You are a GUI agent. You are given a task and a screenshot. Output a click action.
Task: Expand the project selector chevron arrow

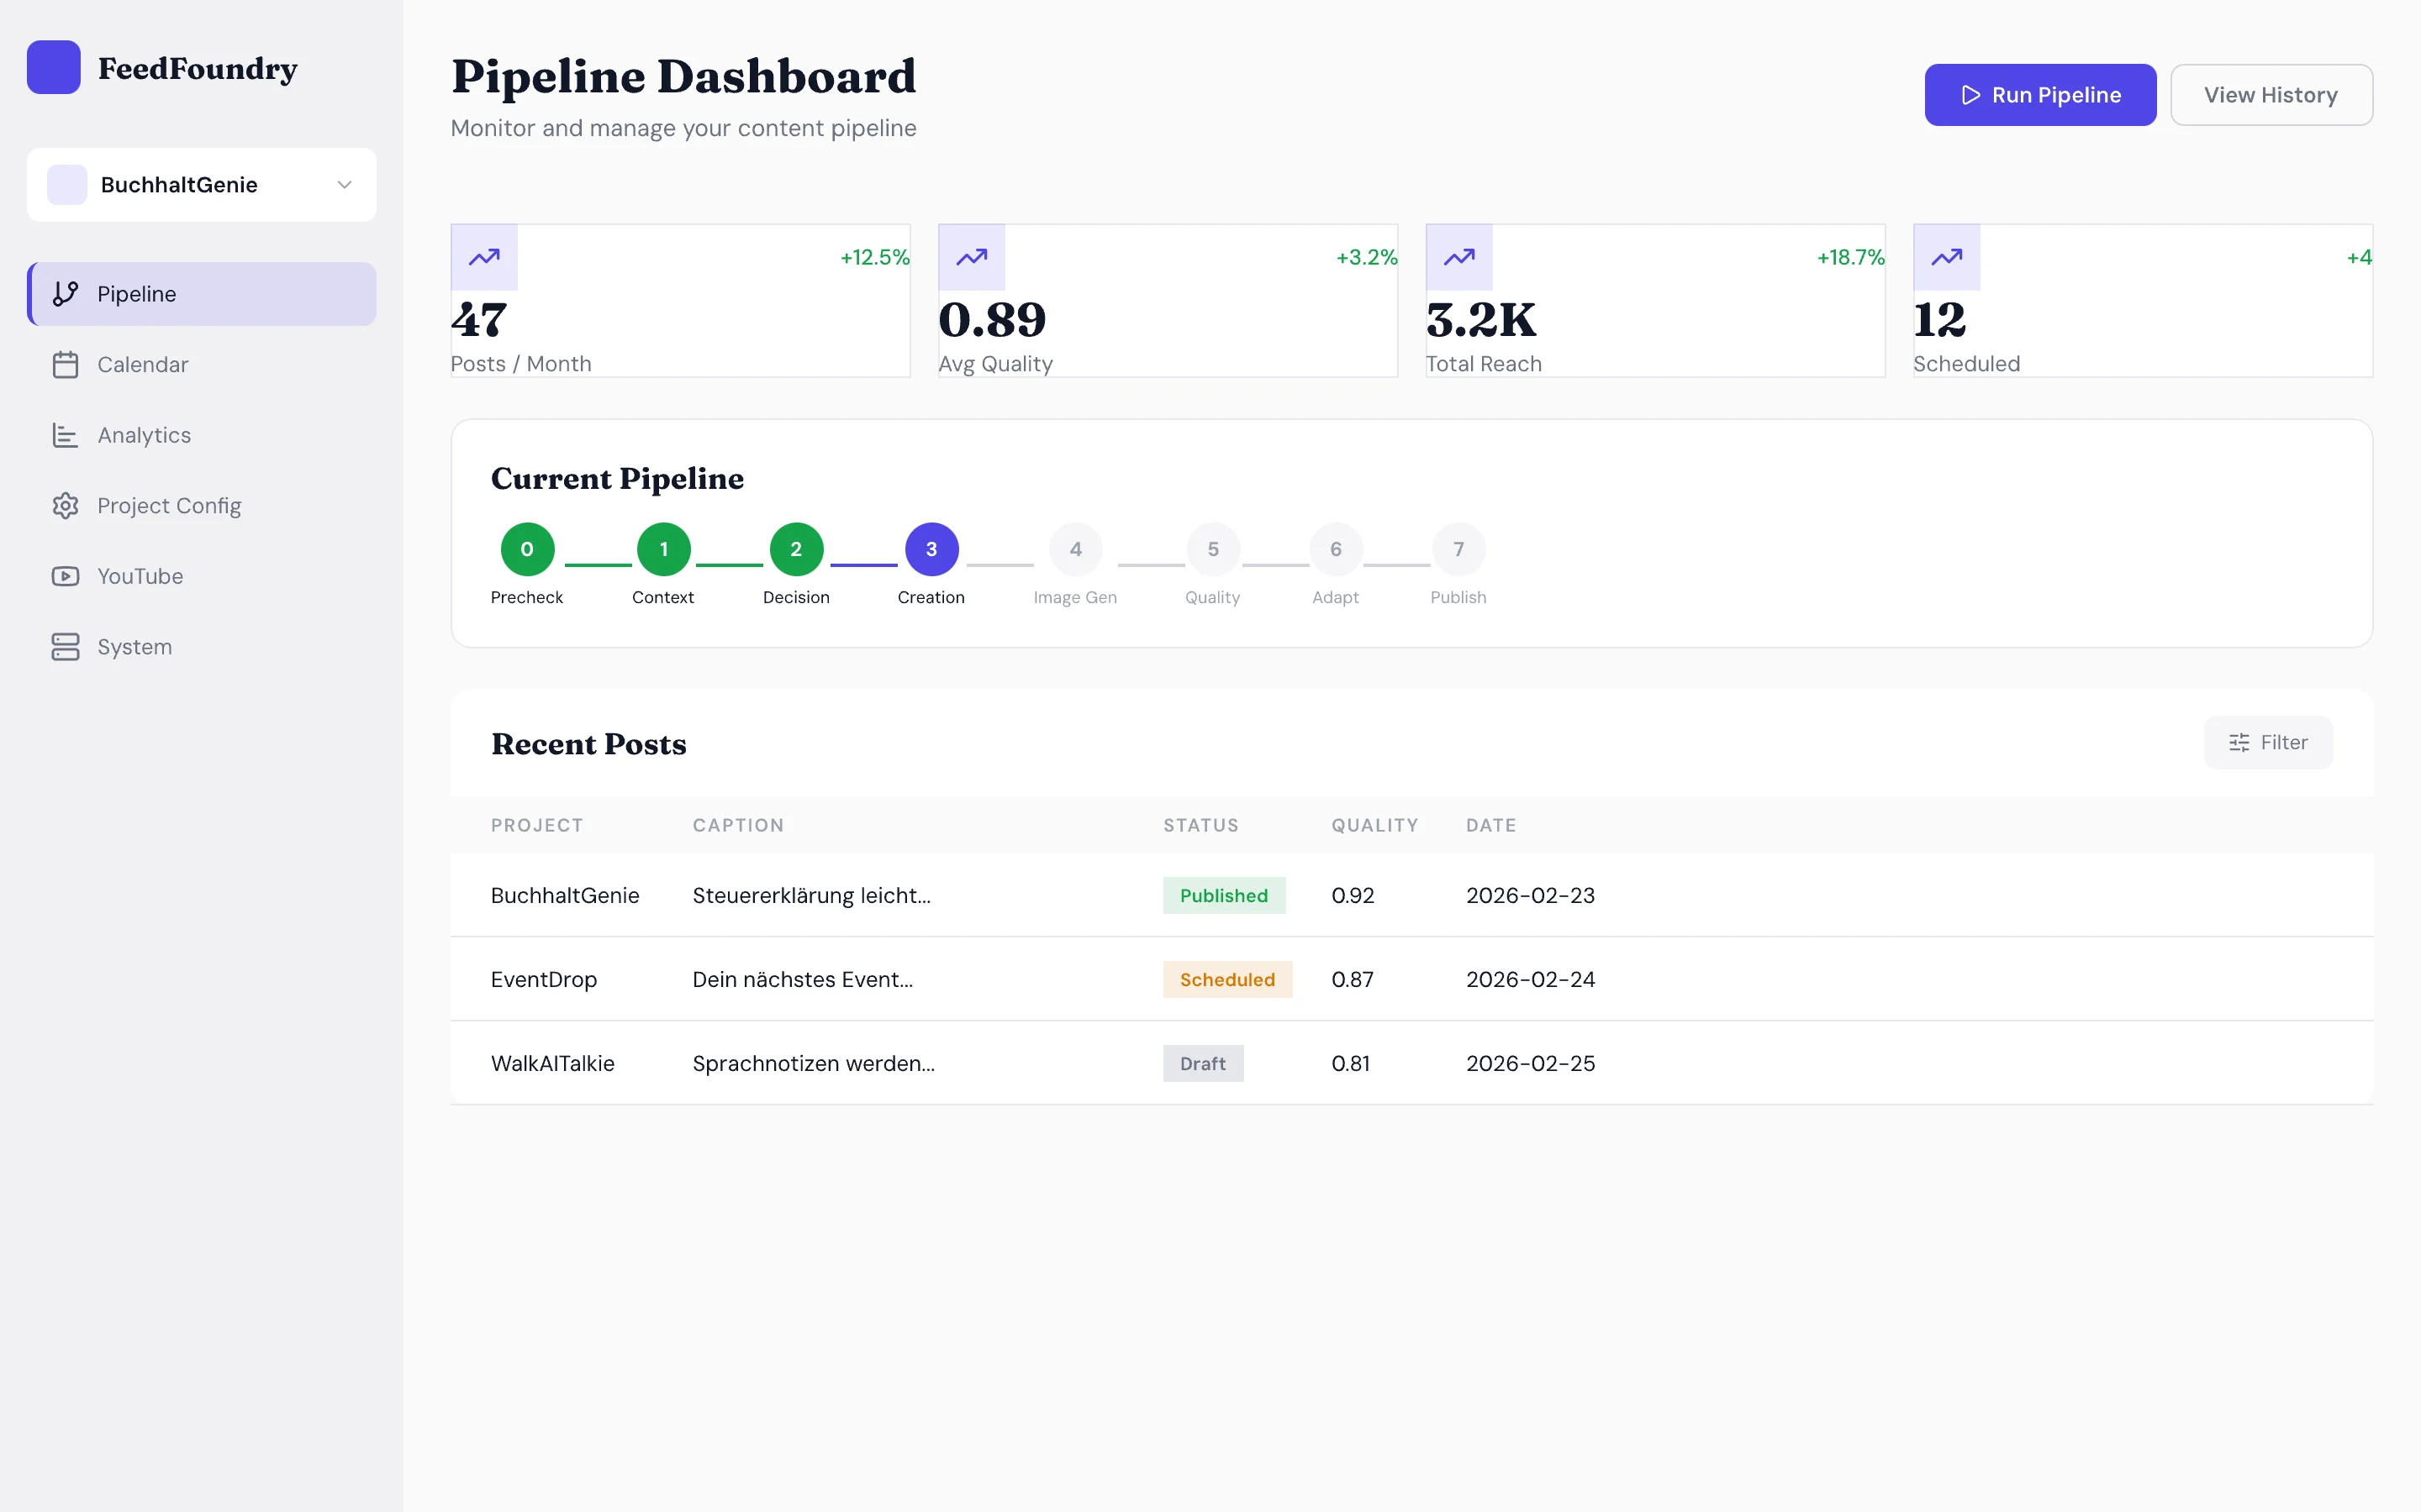(344, 185)
